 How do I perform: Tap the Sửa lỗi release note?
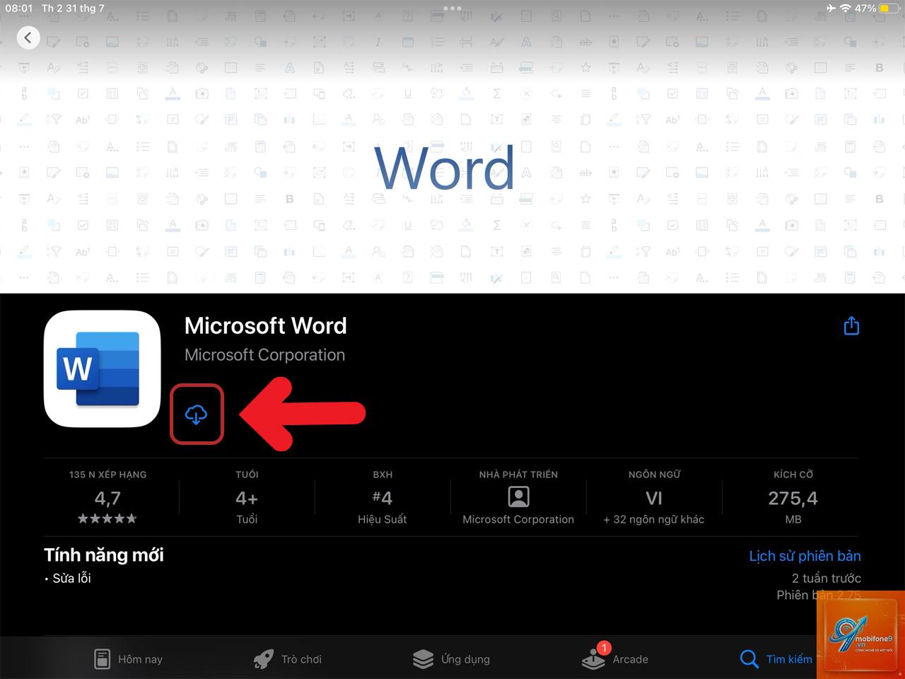click(71, 578)
